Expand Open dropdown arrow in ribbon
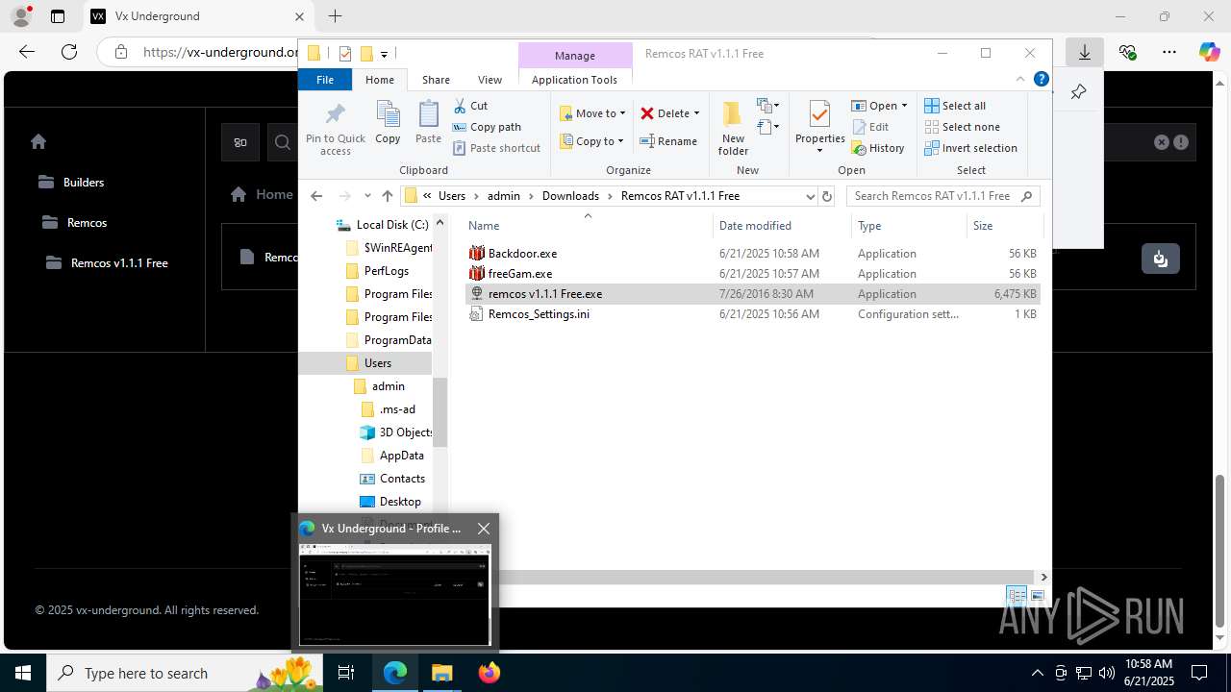The width and height of the screenshot is (1231, 692). (904, 106)
